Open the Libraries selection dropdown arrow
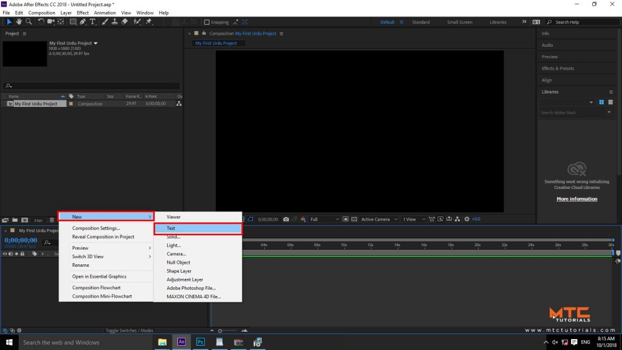Screen dimensions: 622x350 click(x=591, y=102)
